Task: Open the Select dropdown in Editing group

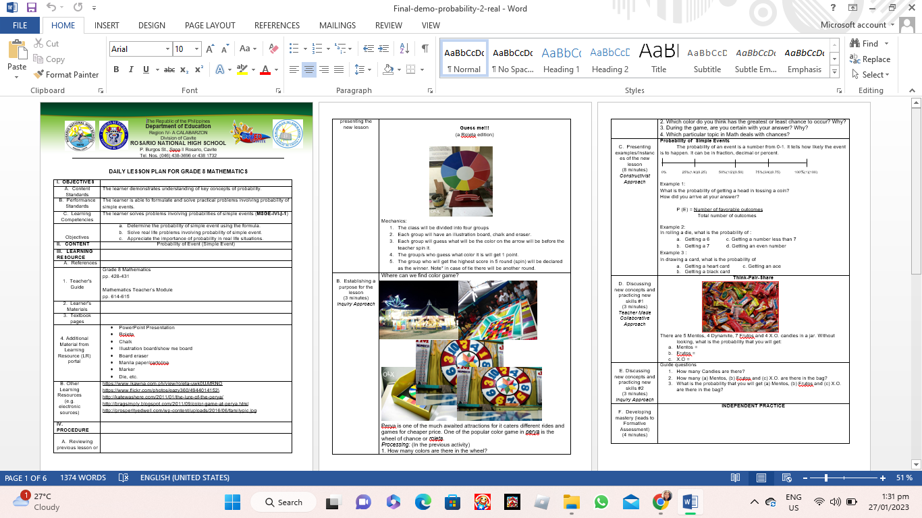Action: click(870, 75)
